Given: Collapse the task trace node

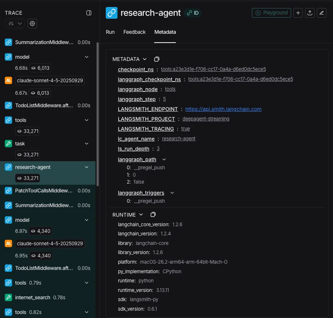Looking at the screenshot, I should pyautogui.click(x=86, y=144).
